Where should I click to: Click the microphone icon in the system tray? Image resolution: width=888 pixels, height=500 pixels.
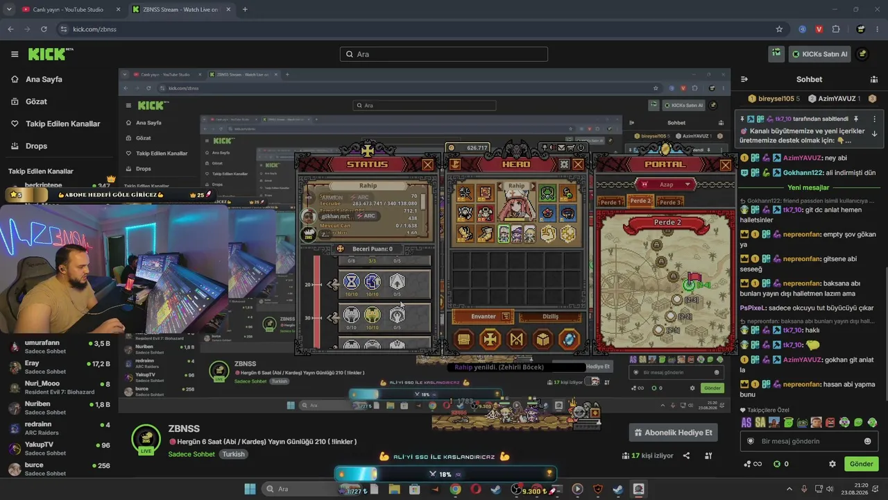pyautogui.click(x=804, y=489)
